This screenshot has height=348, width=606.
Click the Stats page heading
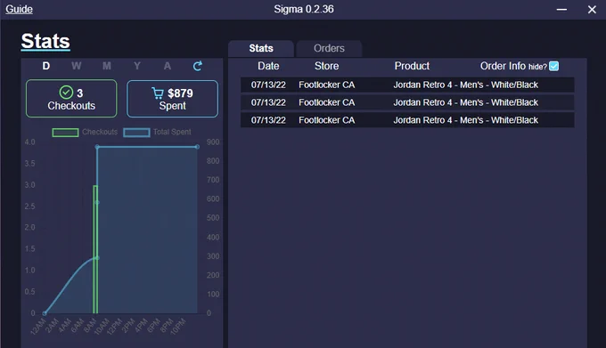click(x=45, y=41)
